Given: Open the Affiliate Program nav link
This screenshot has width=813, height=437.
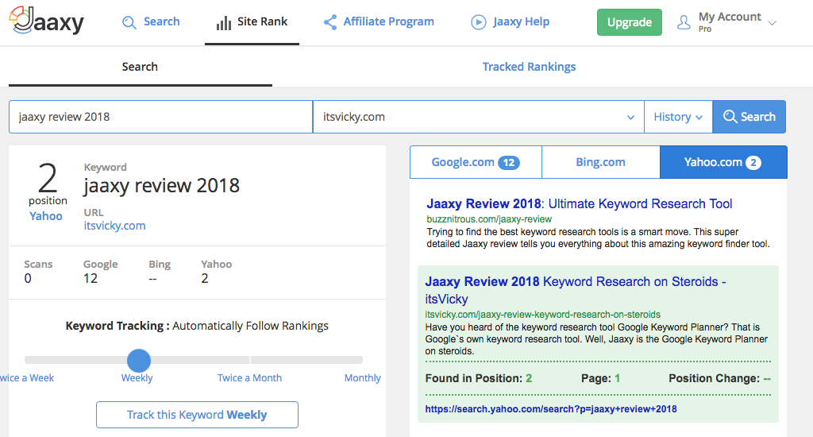Looking at the screenshot, I should click(x=389, y=21).
